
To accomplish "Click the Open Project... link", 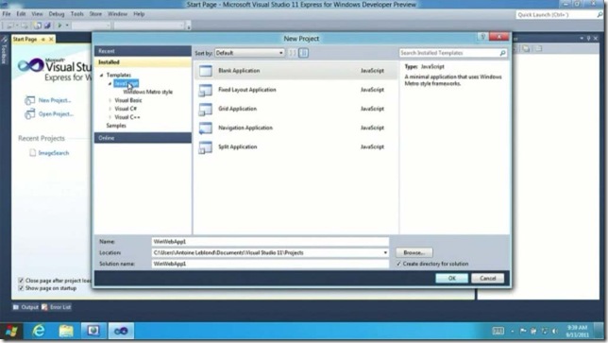I will pyautogui.click(x=56, y=114).
